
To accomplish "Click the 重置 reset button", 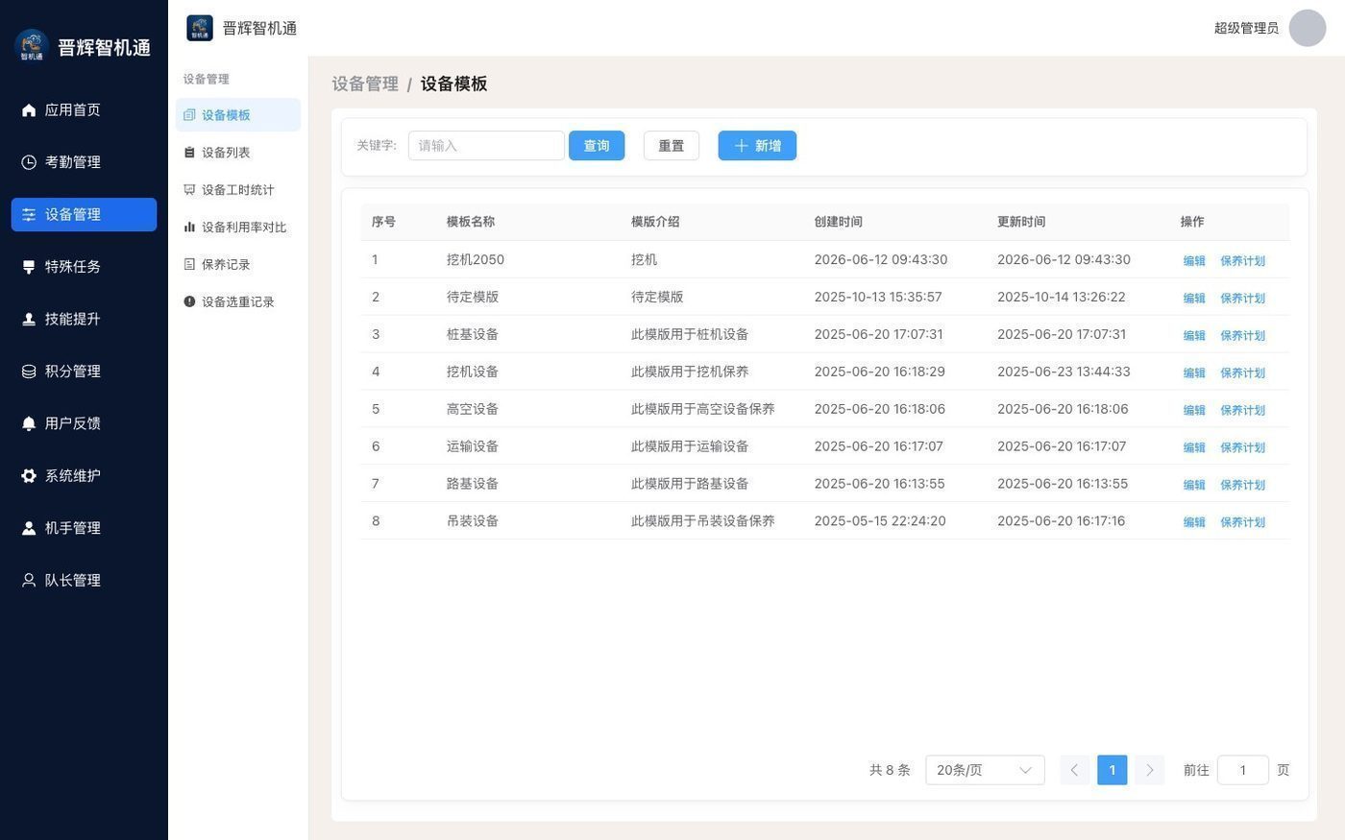I will (x=672, y=146).
